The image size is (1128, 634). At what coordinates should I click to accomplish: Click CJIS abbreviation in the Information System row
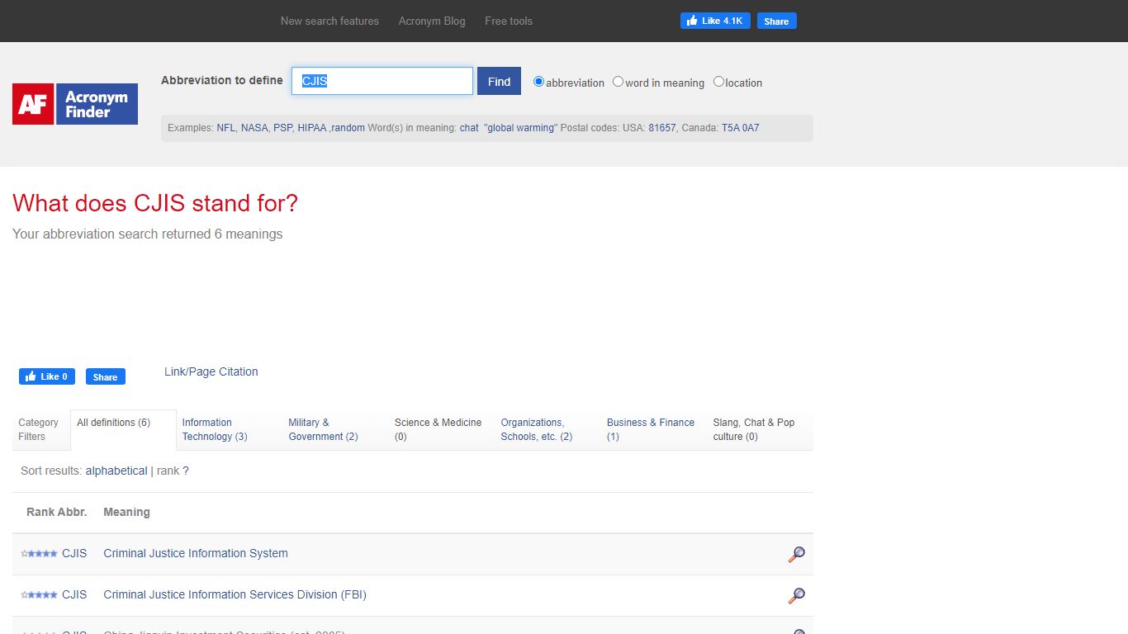[74, 553]
